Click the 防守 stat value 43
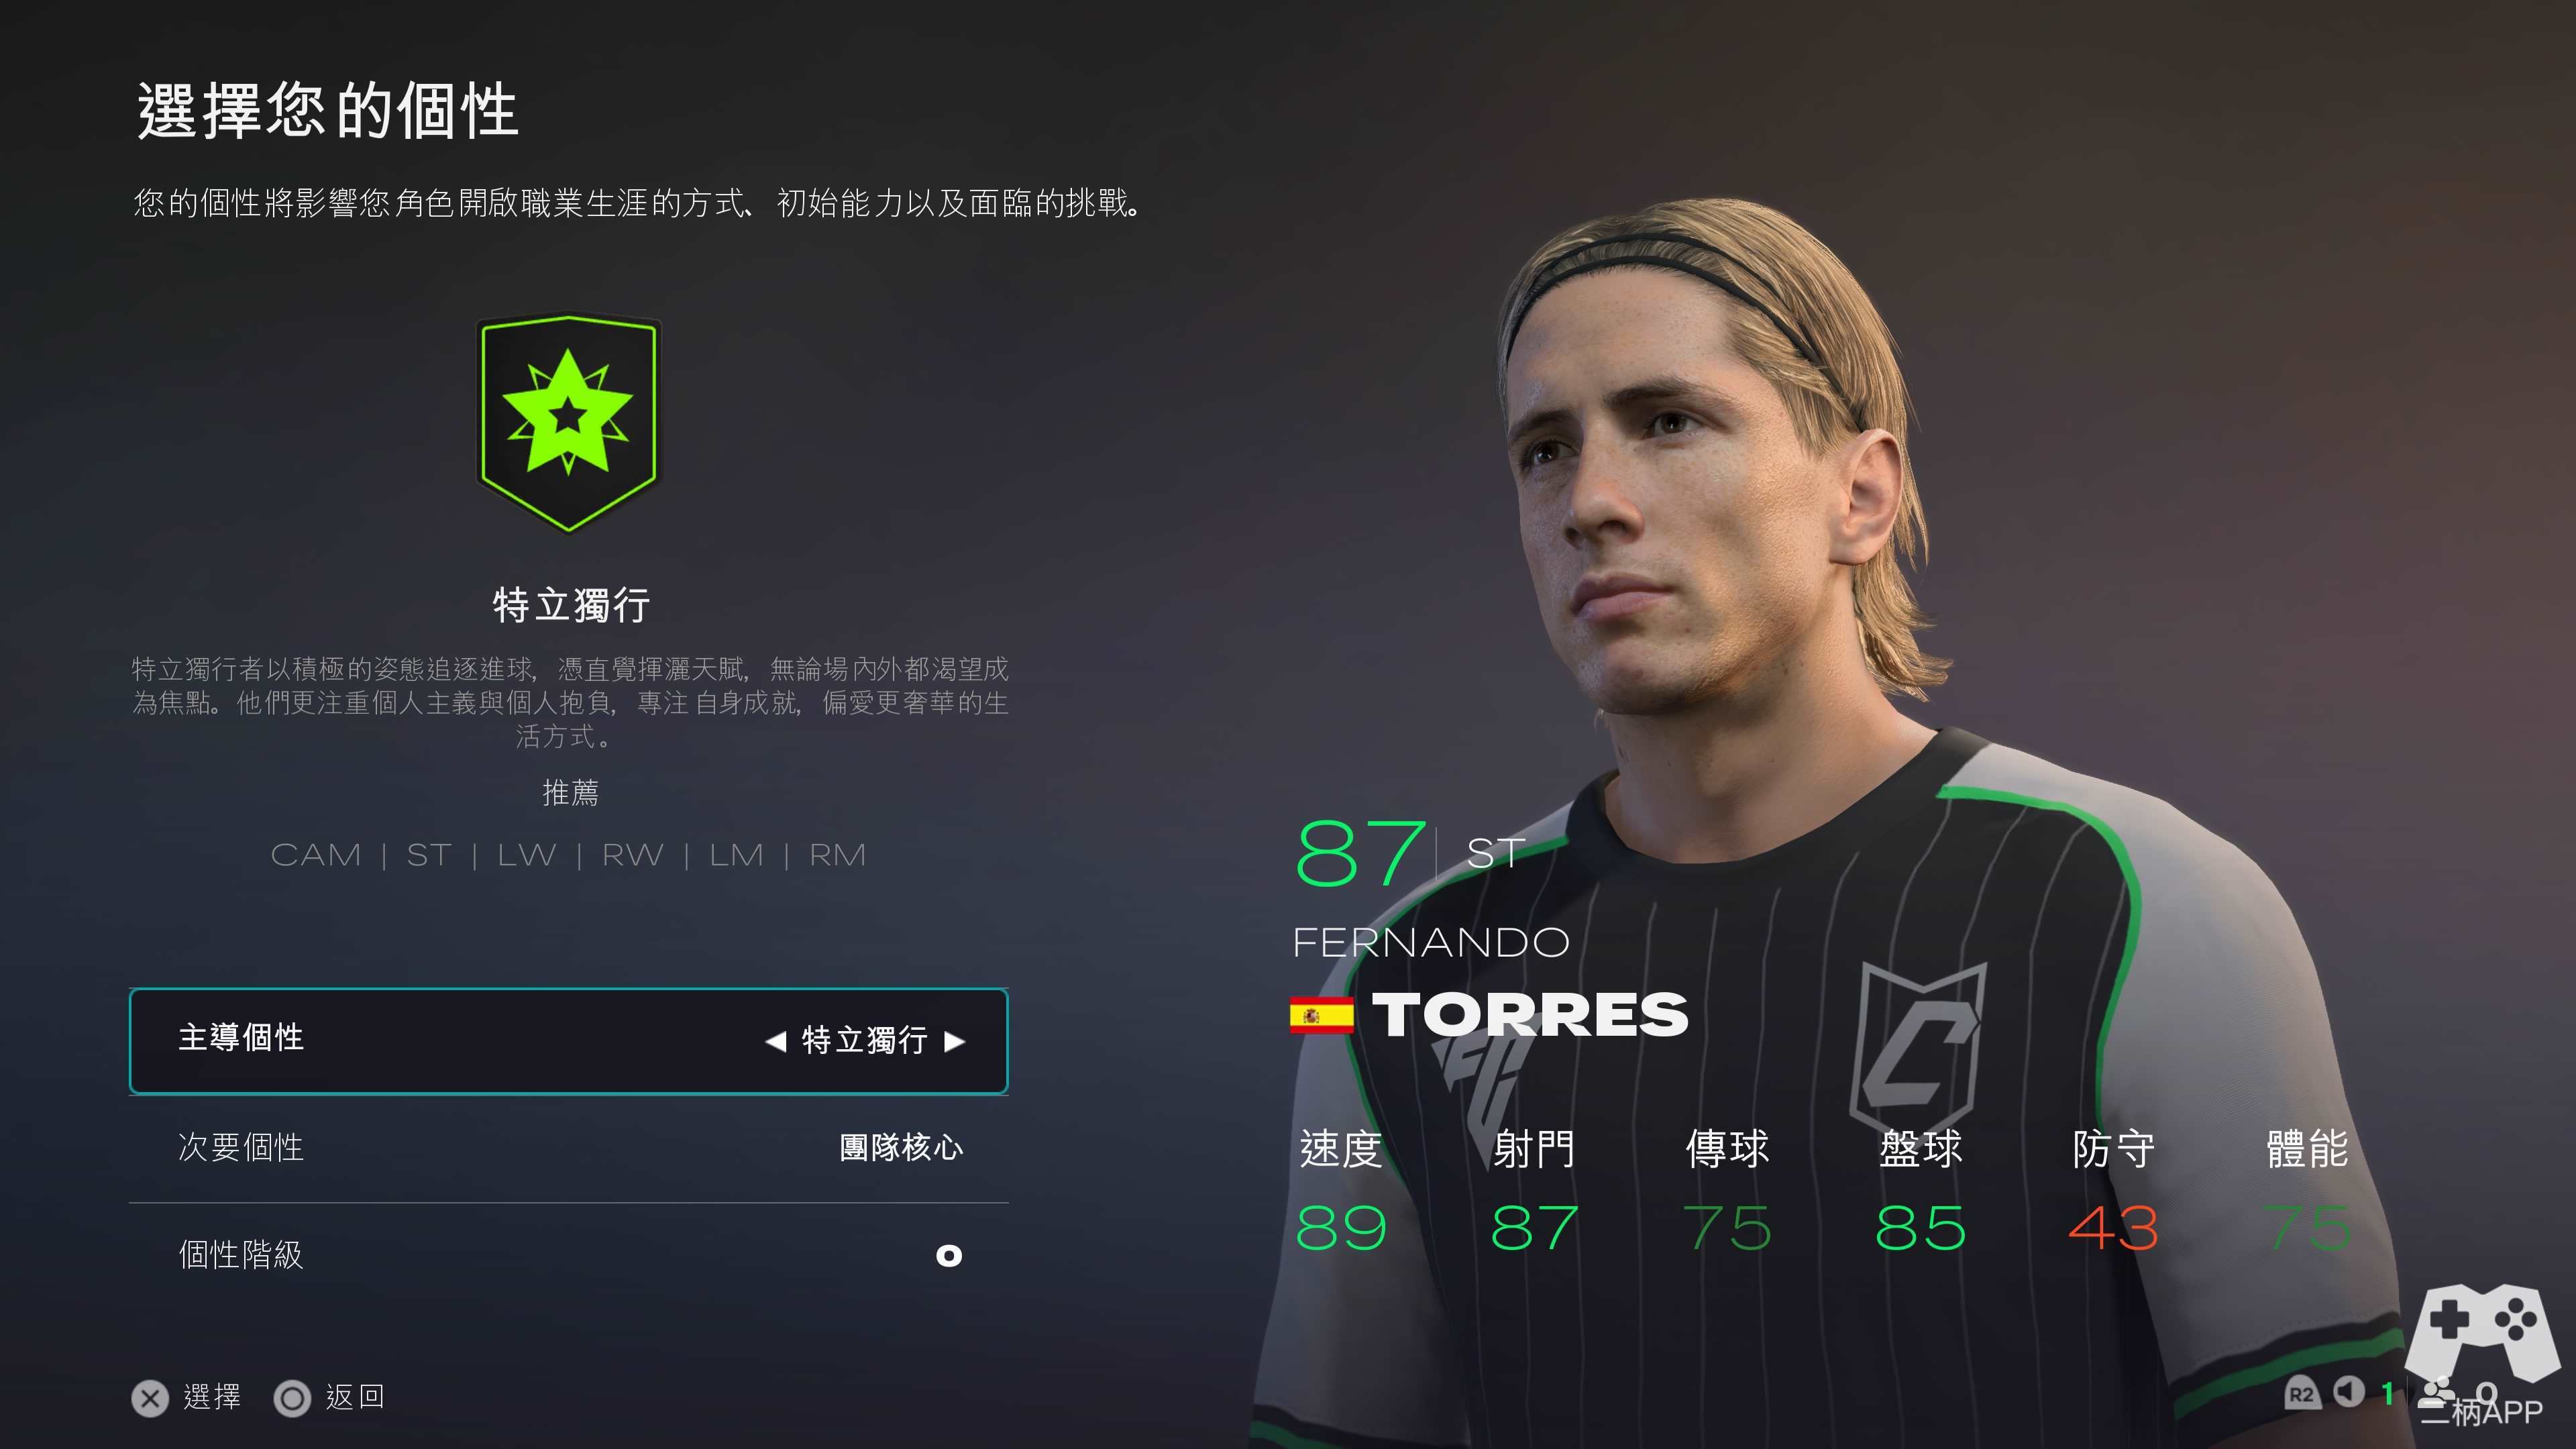 point(2113,1229)
